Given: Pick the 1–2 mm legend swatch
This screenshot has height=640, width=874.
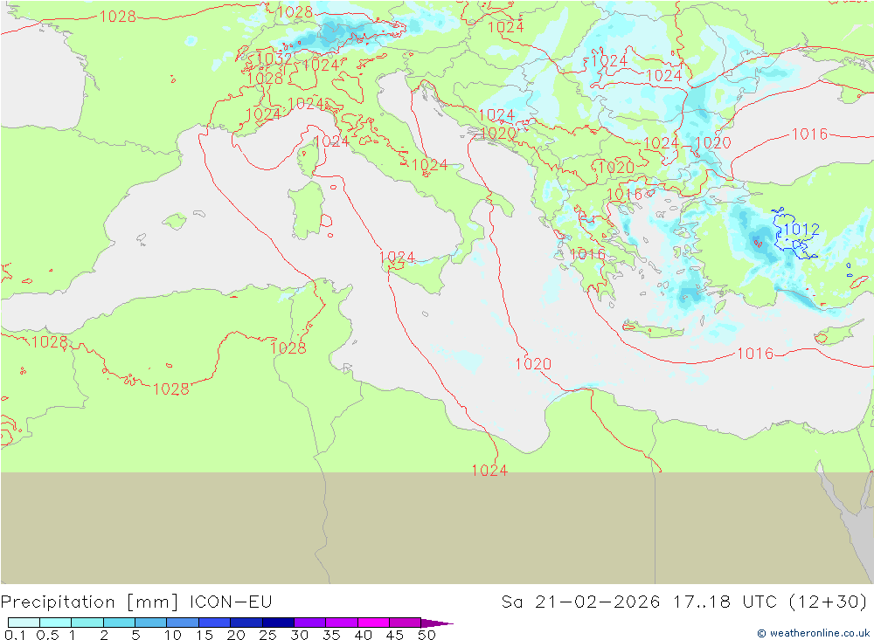Looking at the screenshot, I should pyautogui.click(x=87, y=623).
